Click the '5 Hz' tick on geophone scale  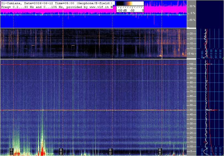pos(191,54)
